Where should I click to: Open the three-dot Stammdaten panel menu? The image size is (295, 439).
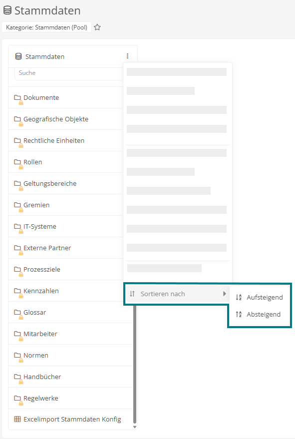tap(127, 56)
